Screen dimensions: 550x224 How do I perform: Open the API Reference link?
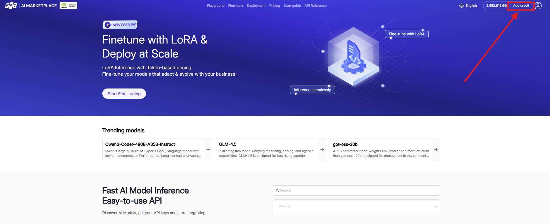(x=315, y=6)
